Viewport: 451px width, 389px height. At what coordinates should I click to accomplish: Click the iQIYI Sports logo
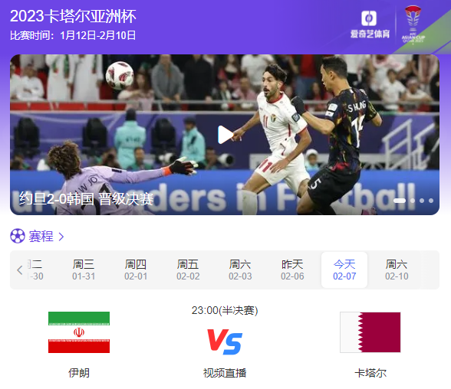pyautogui.click(x=370, y=25)
